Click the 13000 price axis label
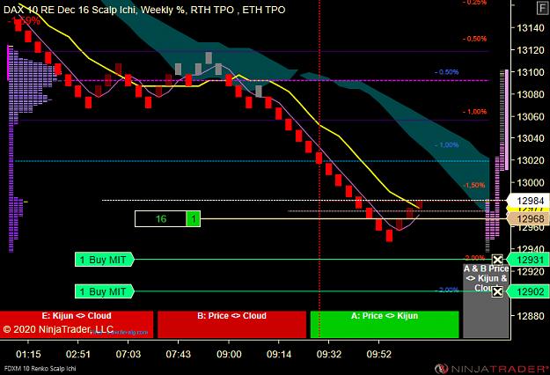The height and width of the screenshot is (375, 550). (x=531, y=182)
